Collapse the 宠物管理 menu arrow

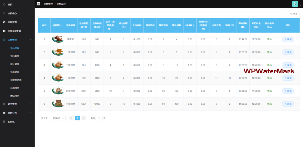30,40
